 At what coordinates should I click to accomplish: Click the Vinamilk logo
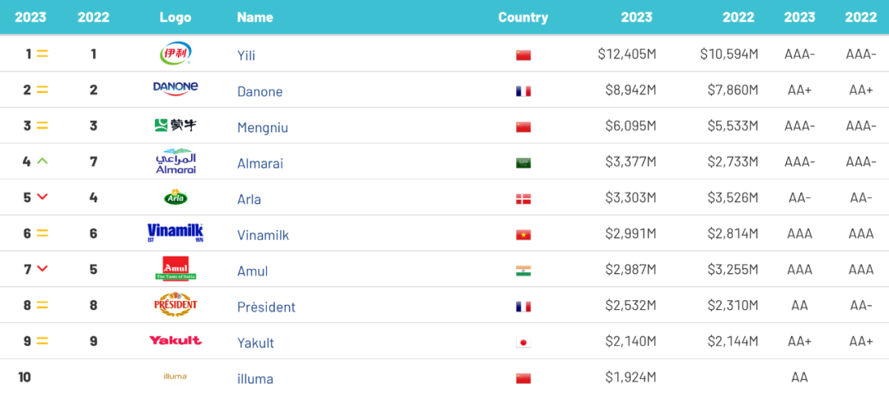175,233
